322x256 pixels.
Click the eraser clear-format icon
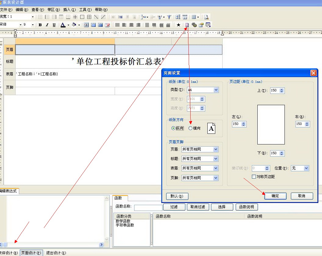[x=107, y=25]
